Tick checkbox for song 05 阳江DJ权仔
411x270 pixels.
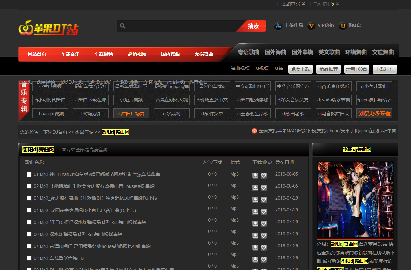click(x=29, y=222)
